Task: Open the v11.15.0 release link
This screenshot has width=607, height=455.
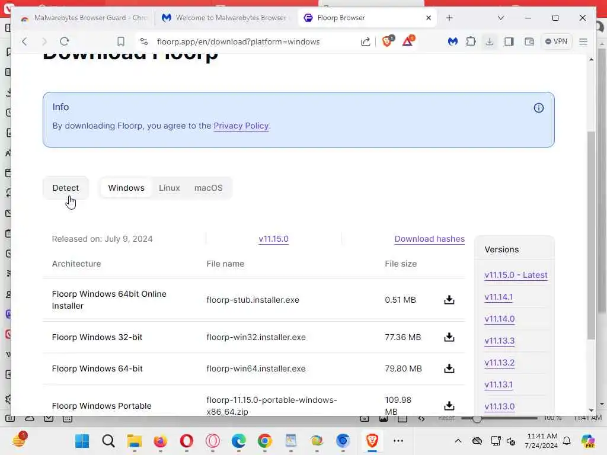Action: [273, 239]
